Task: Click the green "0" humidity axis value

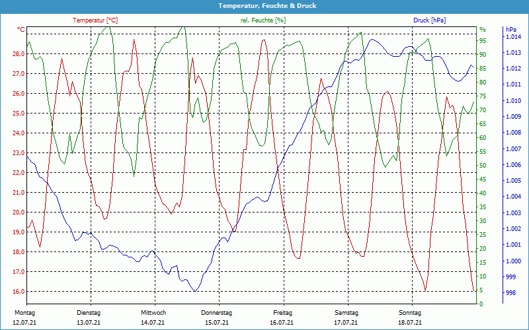Action: coord(481,304)
